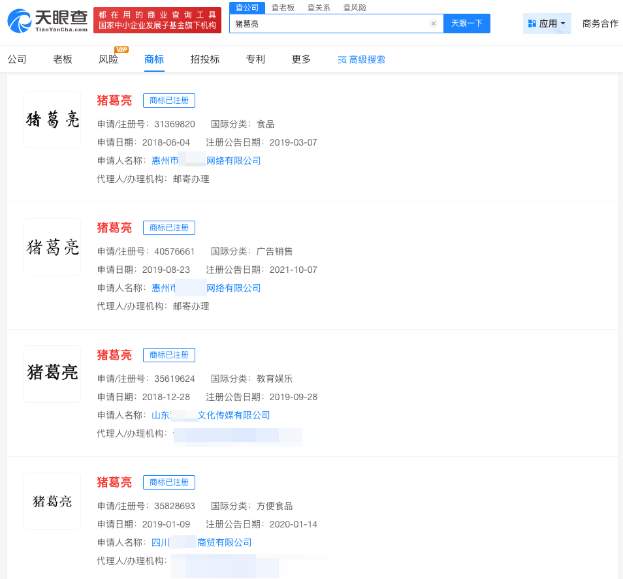The height and width of the screenshot is (579, 623).
Task: Switch to the 招投标 tab
Action: 204,59
